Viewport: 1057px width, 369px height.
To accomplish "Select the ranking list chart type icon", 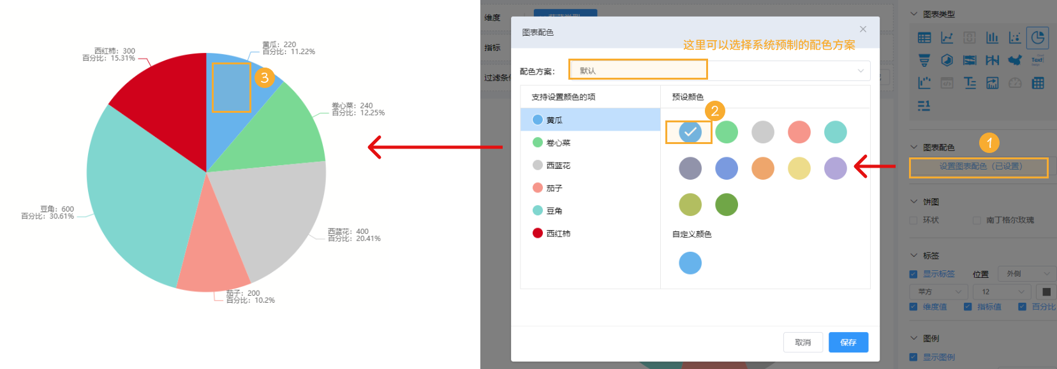I will tap(924, 106).
